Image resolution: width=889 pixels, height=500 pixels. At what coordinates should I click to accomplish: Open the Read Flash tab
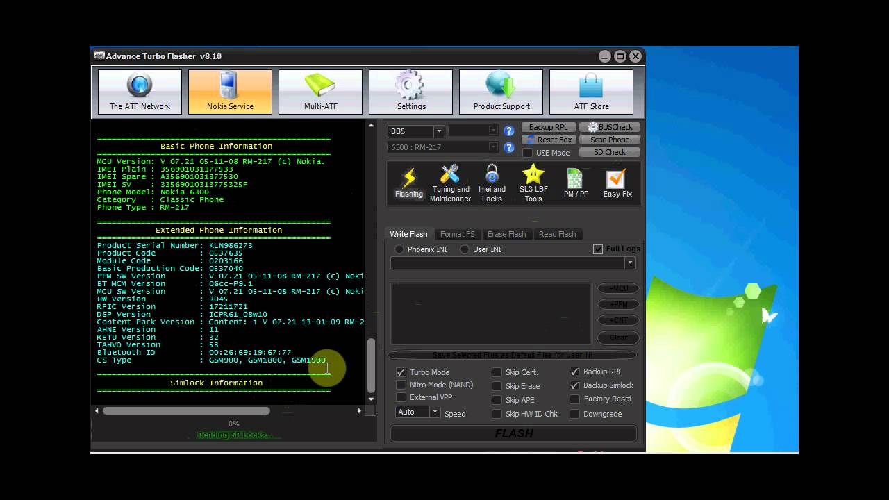[x=557, y=234]
